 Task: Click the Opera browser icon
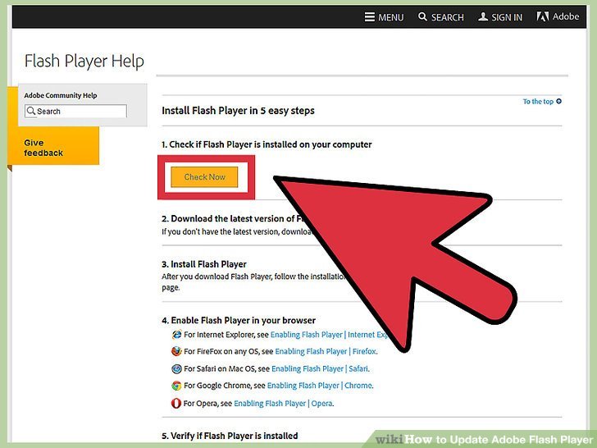click(175, 403)
